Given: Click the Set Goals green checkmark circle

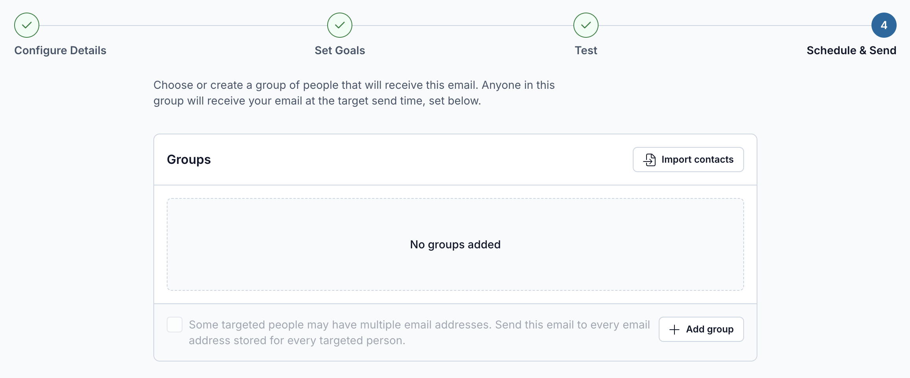Looking at the screenshot, I should click(340, 25).
